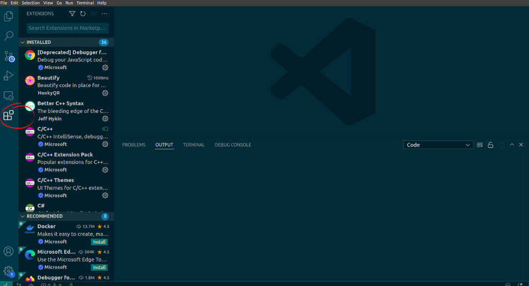This screenshot has width=529, height=286.
Task: Click the Chrome debugger extension icon
Action: 30,55
